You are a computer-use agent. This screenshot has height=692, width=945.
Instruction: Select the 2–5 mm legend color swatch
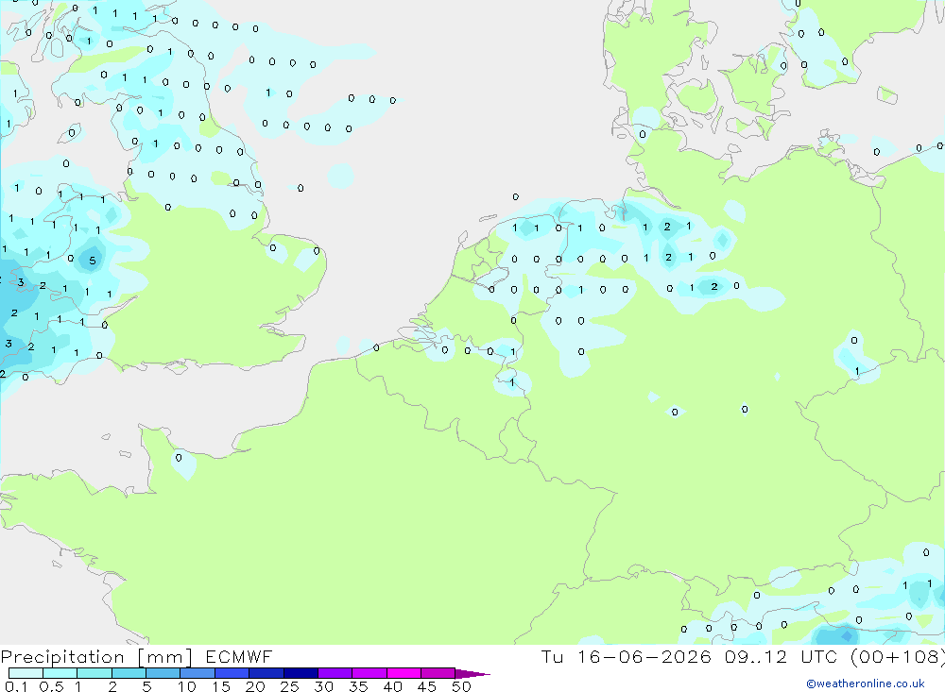pyautogui.click(x=129, y=673)
